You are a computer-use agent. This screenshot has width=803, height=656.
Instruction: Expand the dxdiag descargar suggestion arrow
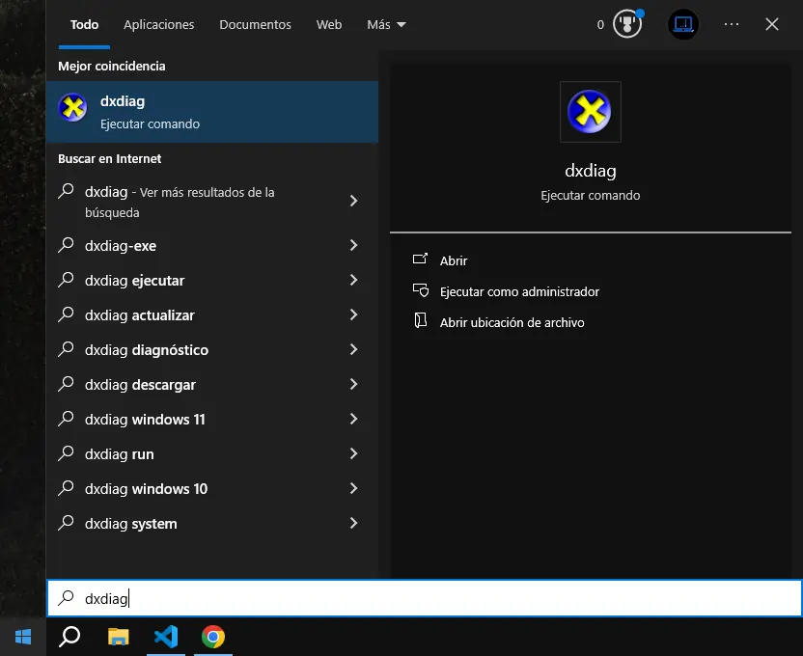pos(353,384)
